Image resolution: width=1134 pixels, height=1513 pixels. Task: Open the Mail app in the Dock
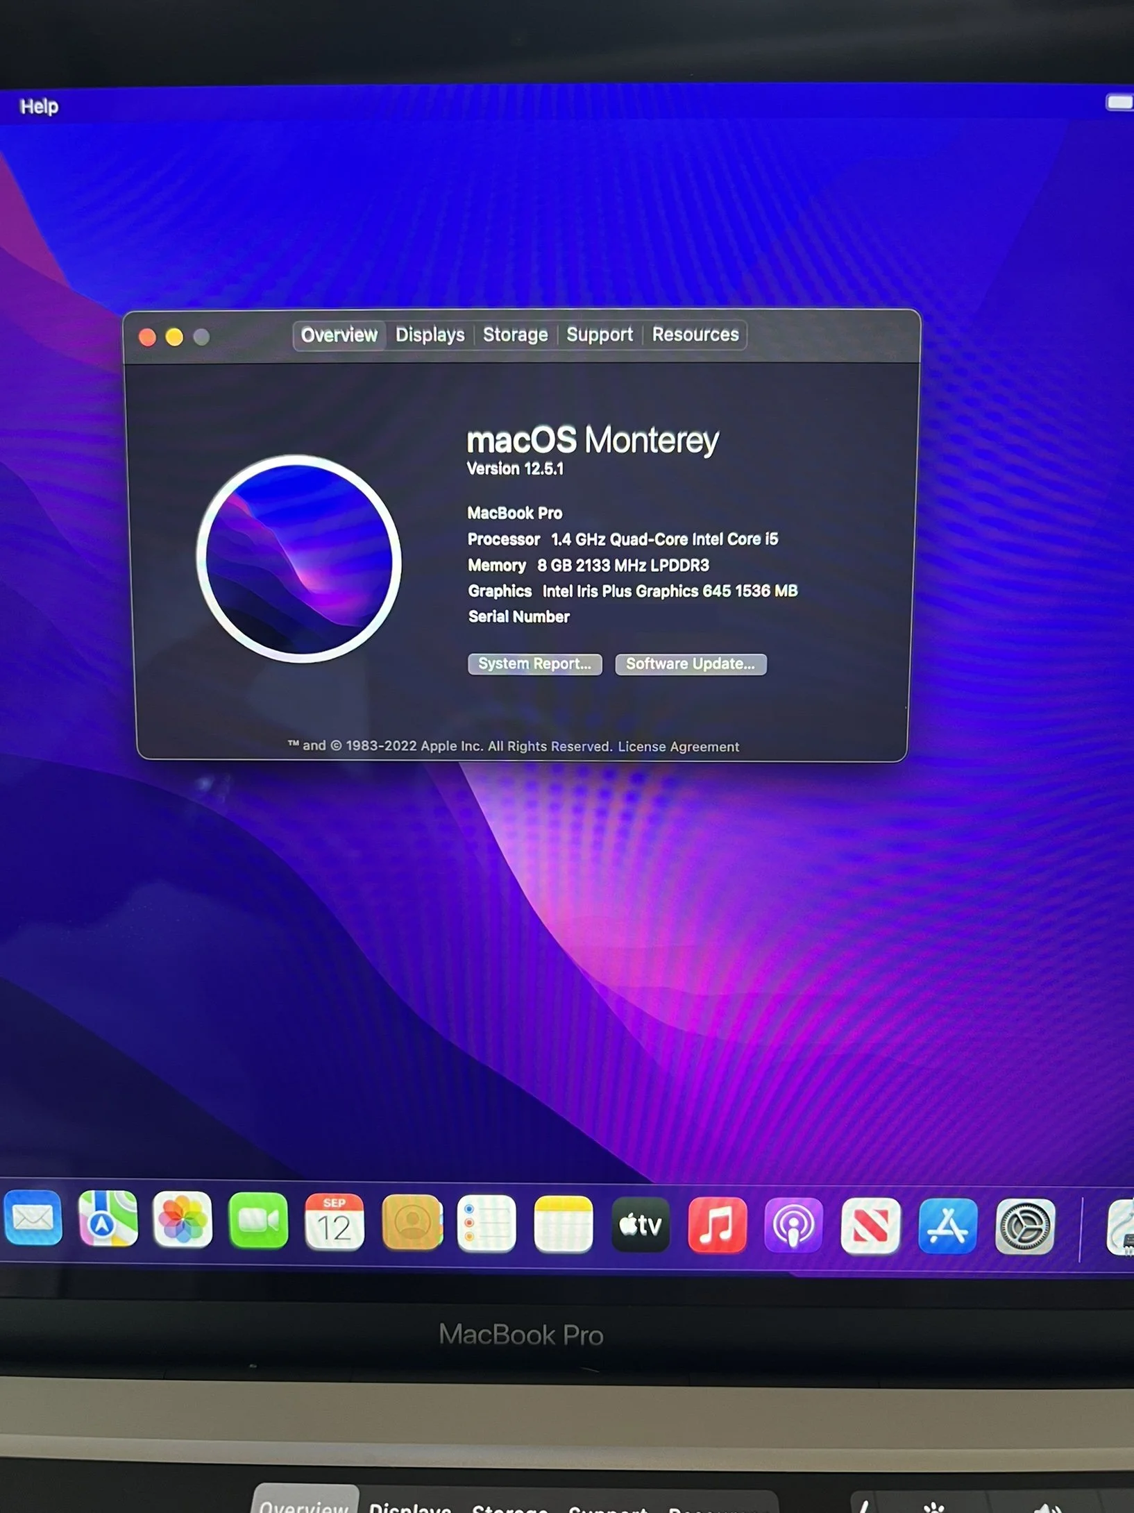pos(33,1217)
